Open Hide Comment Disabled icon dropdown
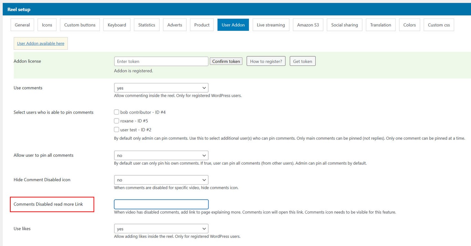This screenshot has width=471, height=246. pos(161,180)
